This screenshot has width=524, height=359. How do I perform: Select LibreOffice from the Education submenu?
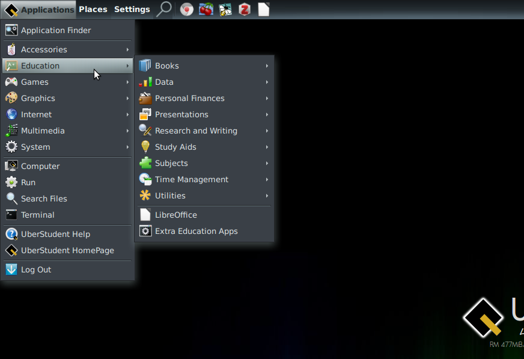click(175, 215)
